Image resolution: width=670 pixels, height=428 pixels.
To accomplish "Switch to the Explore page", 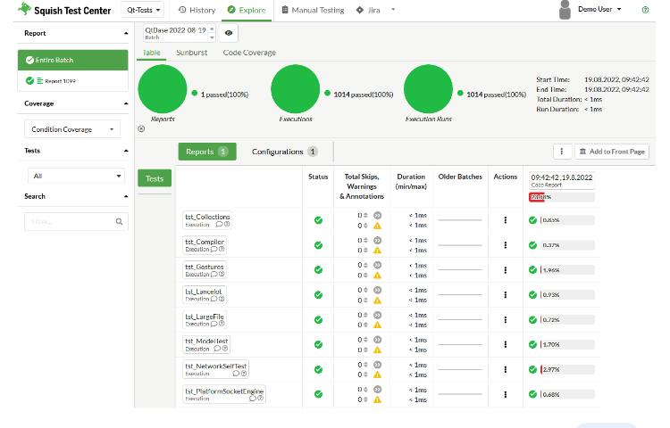I will pyautogui.click(x=247, y=10).
